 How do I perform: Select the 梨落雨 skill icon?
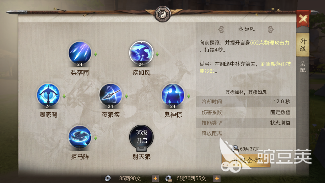click(x=80, y=53)
